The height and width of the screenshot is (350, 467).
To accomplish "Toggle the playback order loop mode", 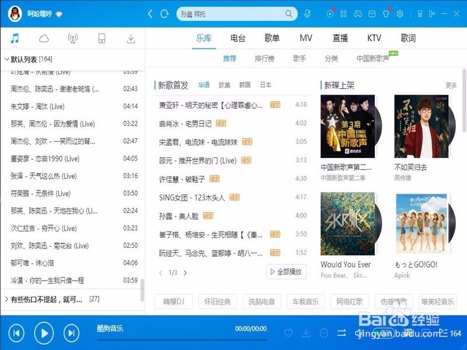I will tap(341, 332).
